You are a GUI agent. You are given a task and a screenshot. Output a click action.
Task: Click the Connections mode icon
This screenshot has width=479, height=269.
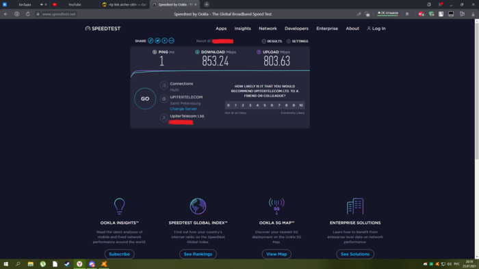[164, 85]
